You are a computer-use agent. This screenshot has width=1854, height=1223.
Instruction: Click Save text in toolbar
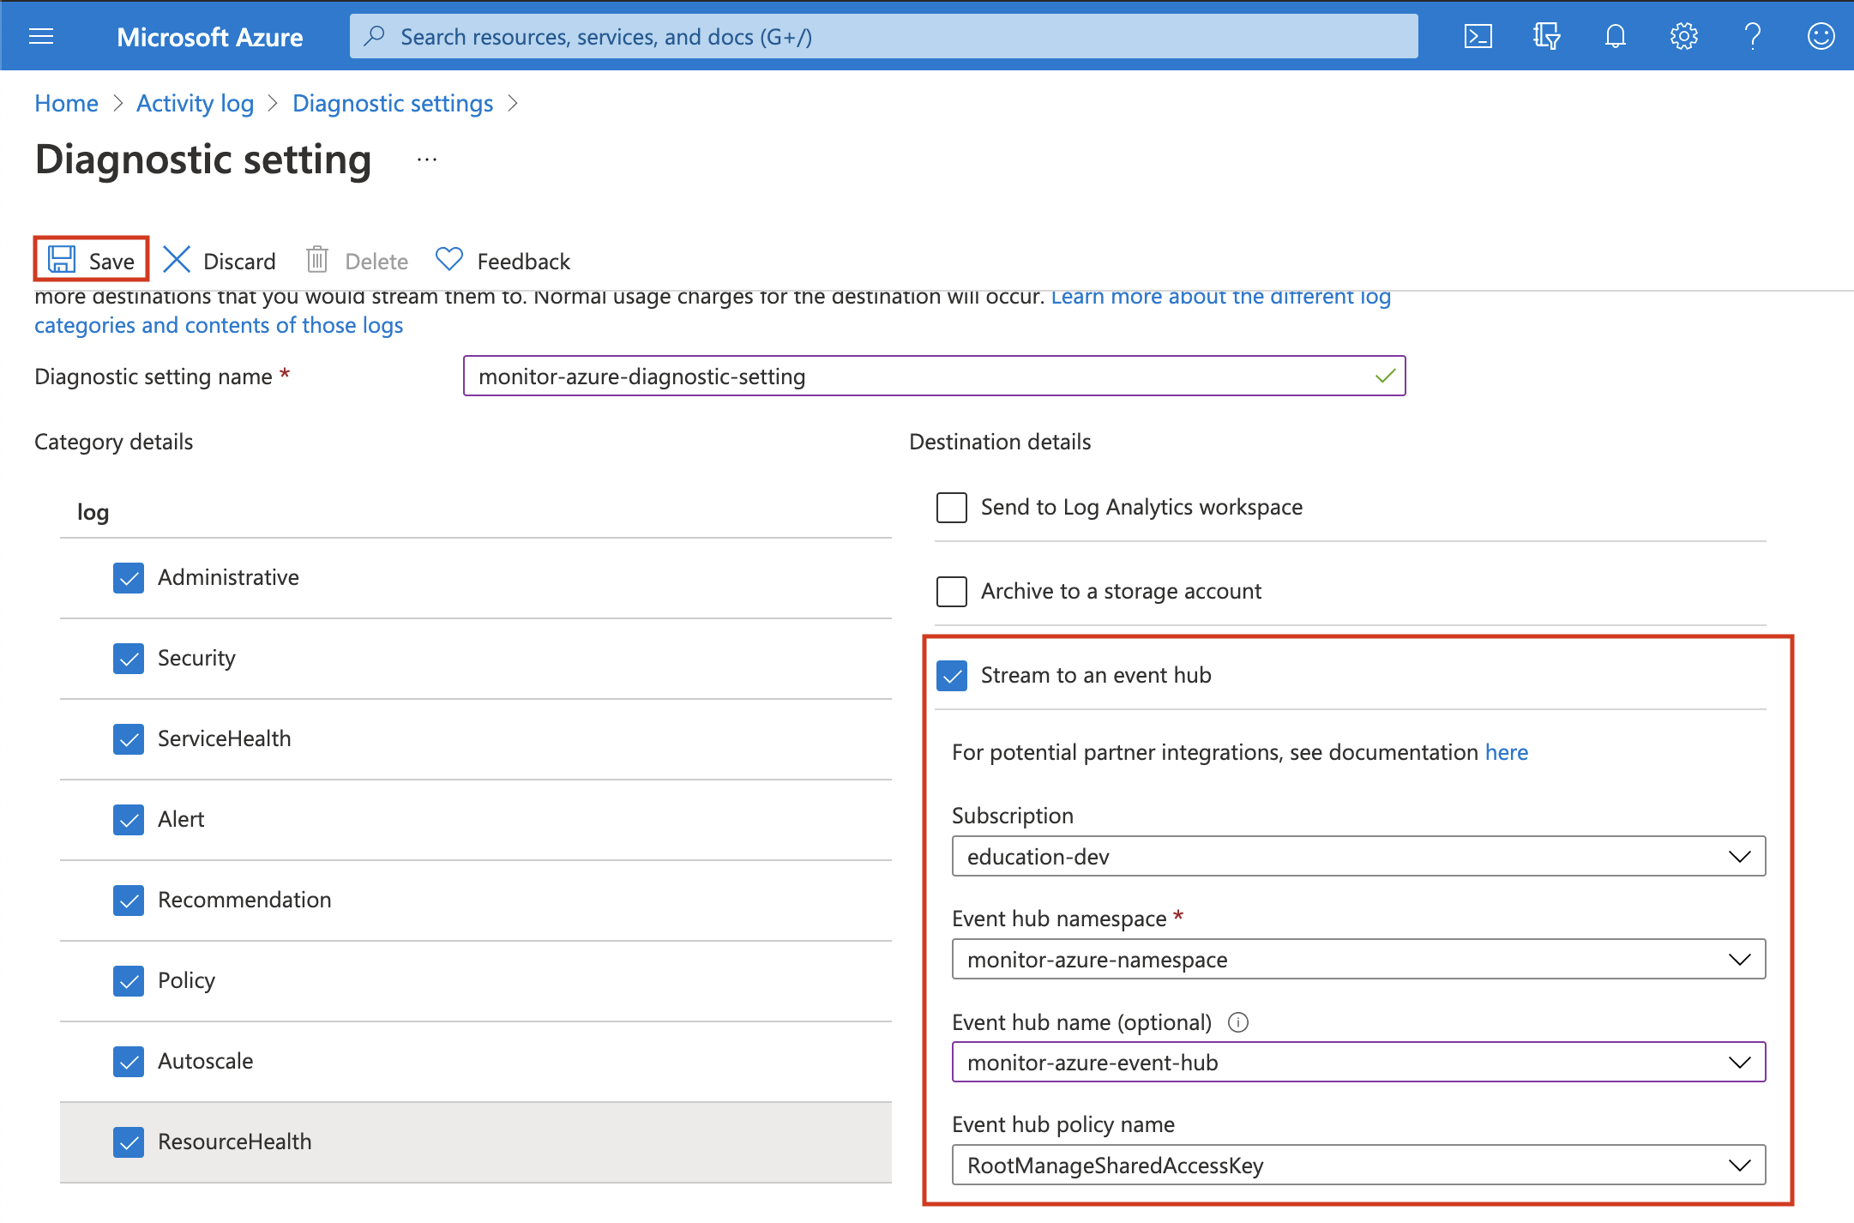pos(111,261)
